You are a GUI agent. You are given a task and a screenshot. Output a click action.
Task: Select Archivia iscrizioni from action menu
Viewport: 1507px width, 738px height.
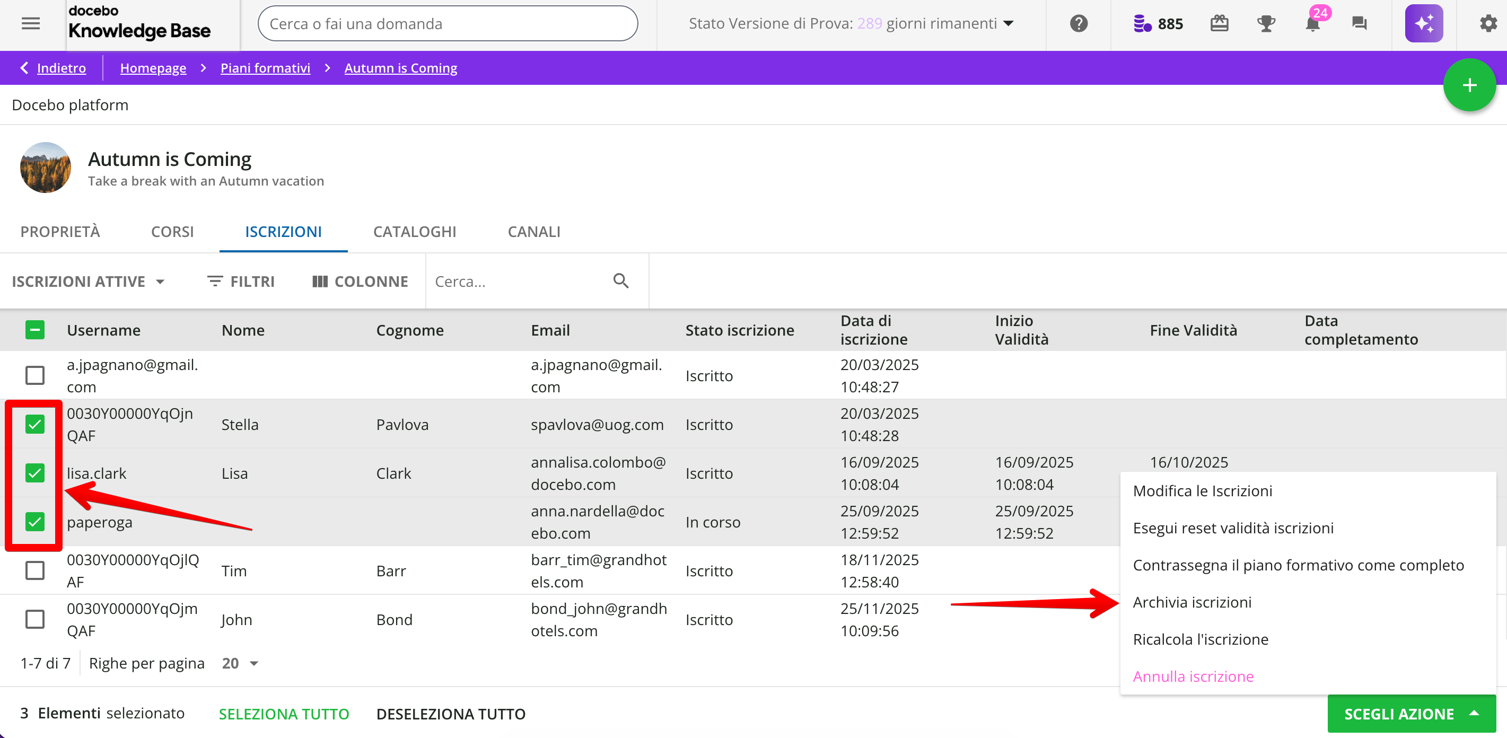point(1191,602)
